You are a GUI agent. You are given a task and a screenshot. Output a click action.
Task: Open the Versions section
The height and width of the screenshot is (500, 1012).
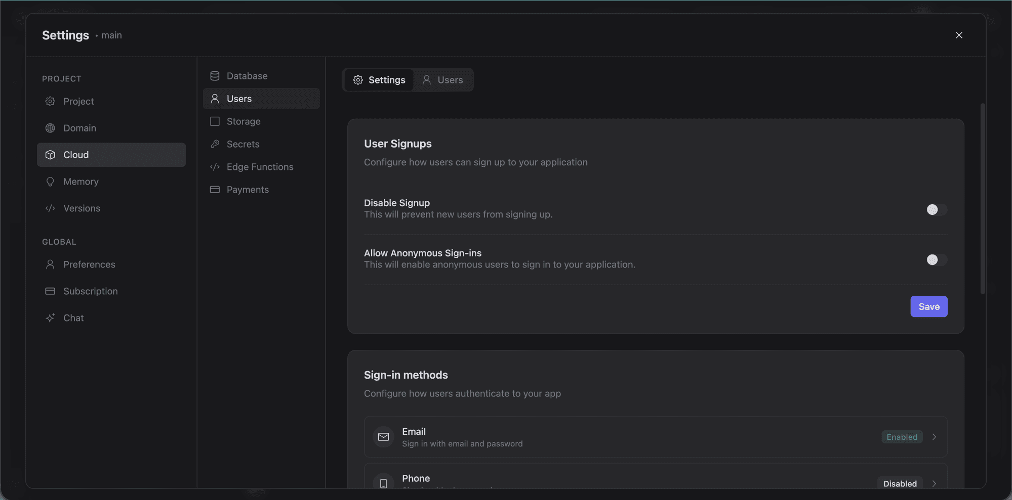tap(111, 208)
